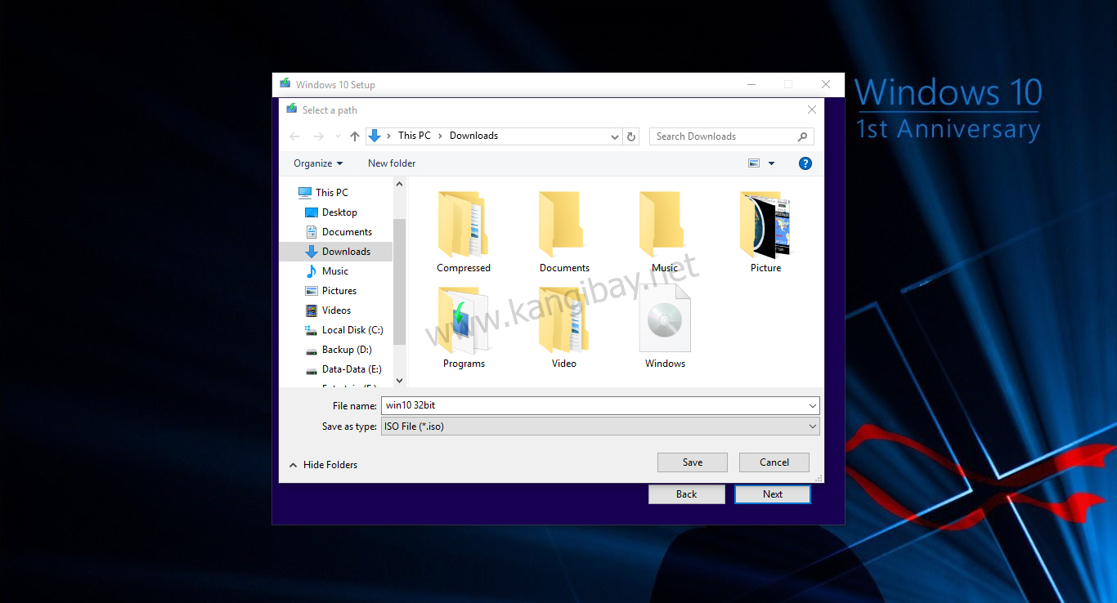
Task: Click the Cancel button
Action: tap(774, 462)
